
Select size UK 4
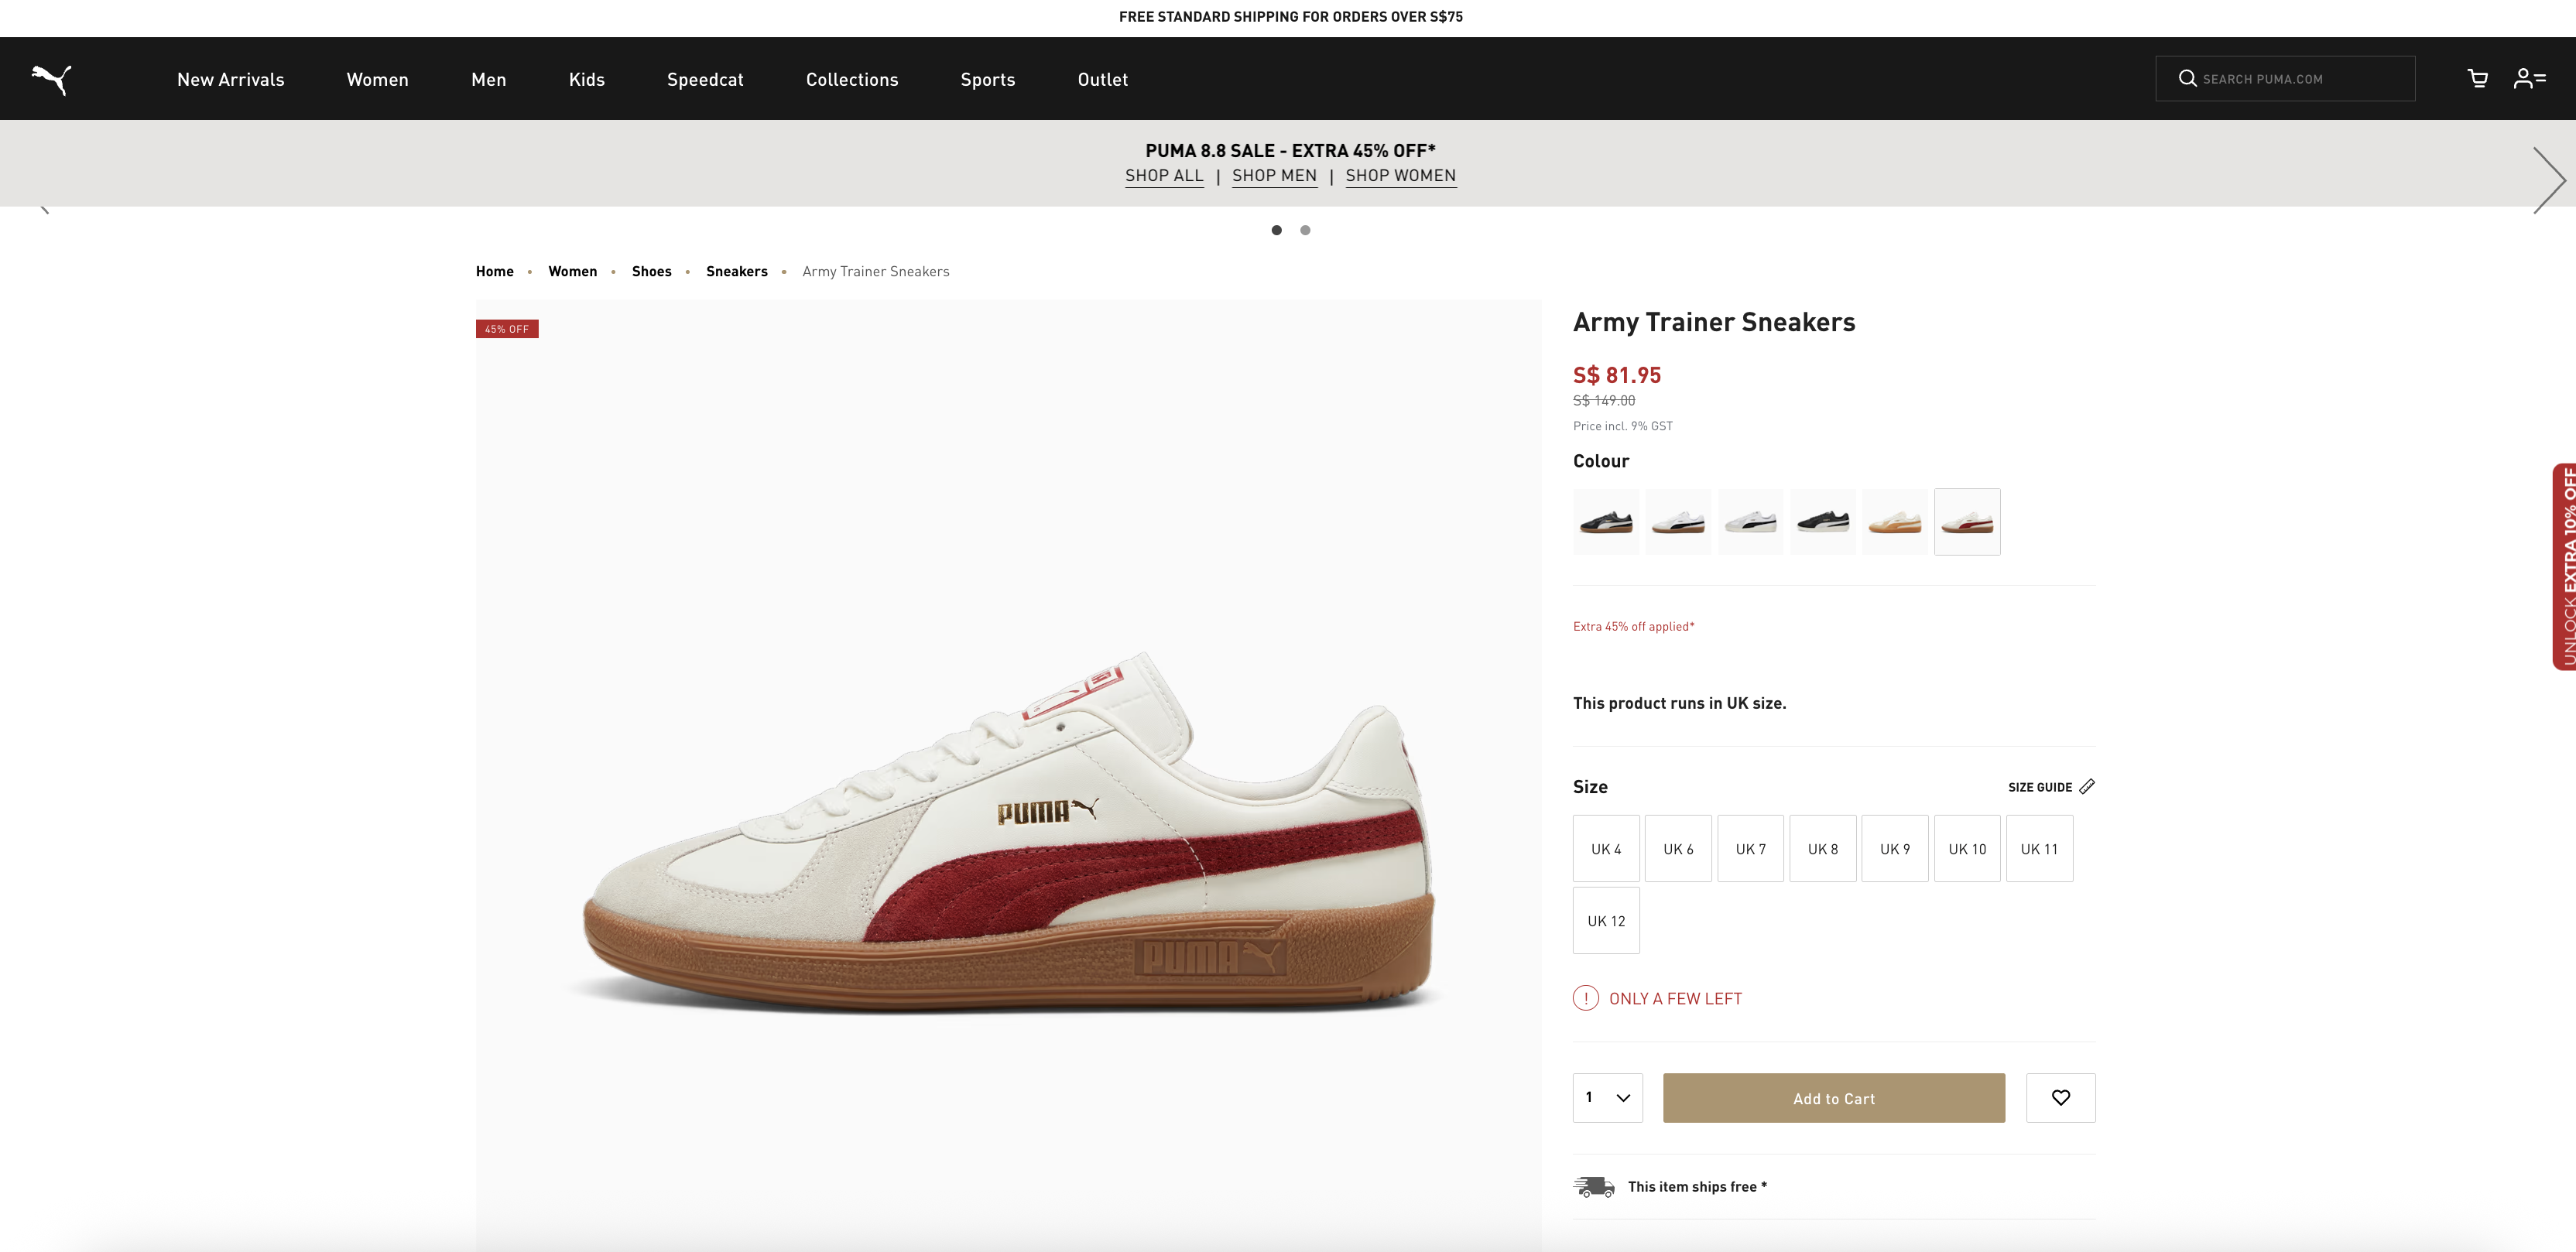pyautogui.click(x=1606, y=849)
